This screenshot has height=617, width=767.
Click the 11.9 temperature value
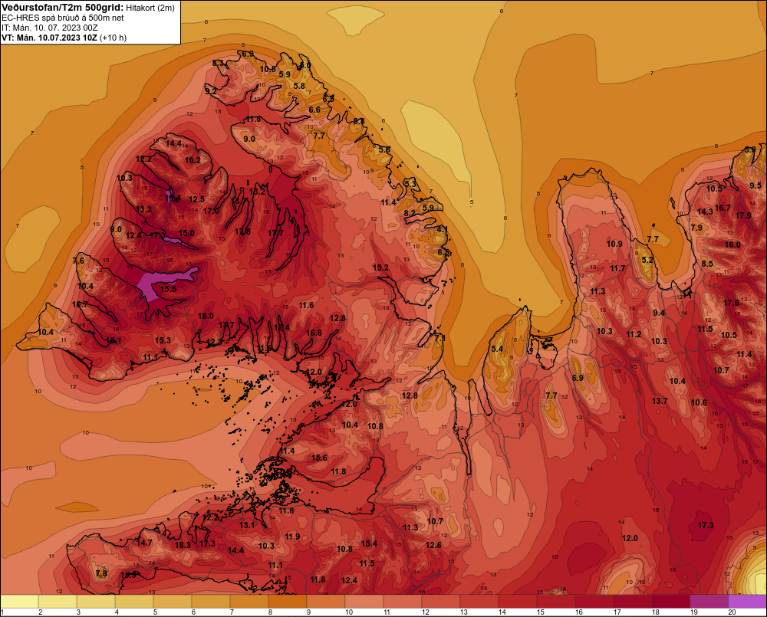click(292, 537)
